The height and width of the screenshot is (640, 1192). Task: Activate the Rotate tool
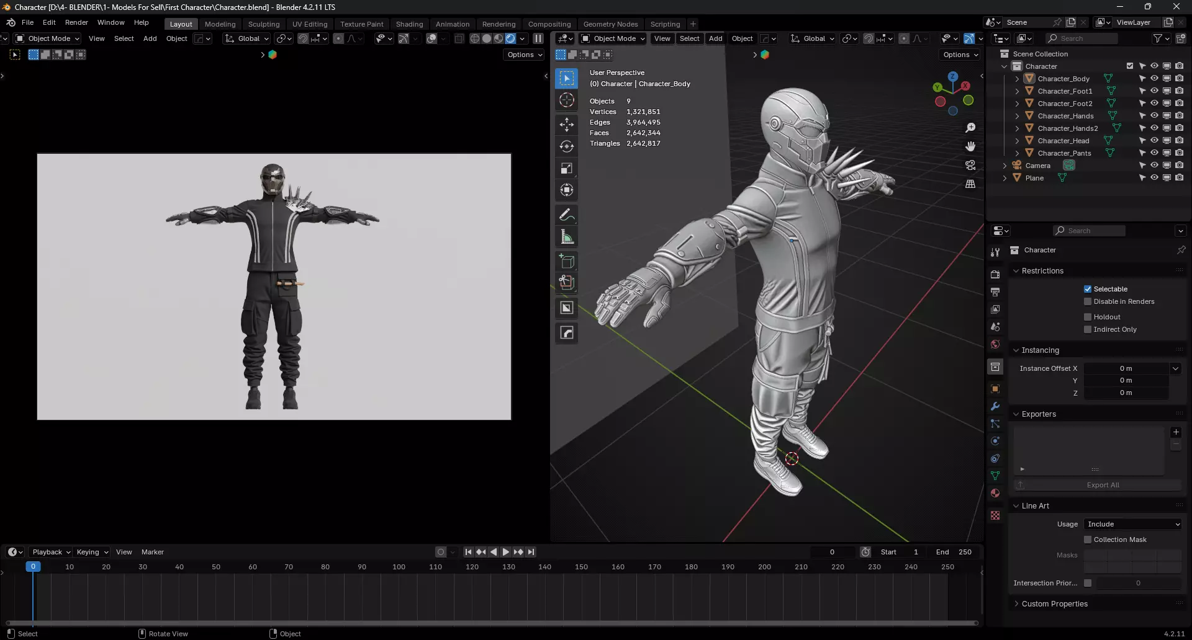(566, 146)
